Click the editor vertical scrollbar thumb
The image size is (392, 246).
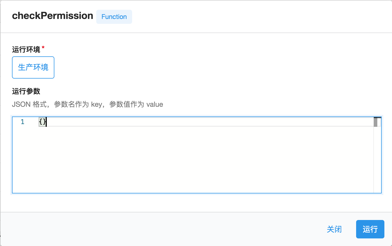376,122
